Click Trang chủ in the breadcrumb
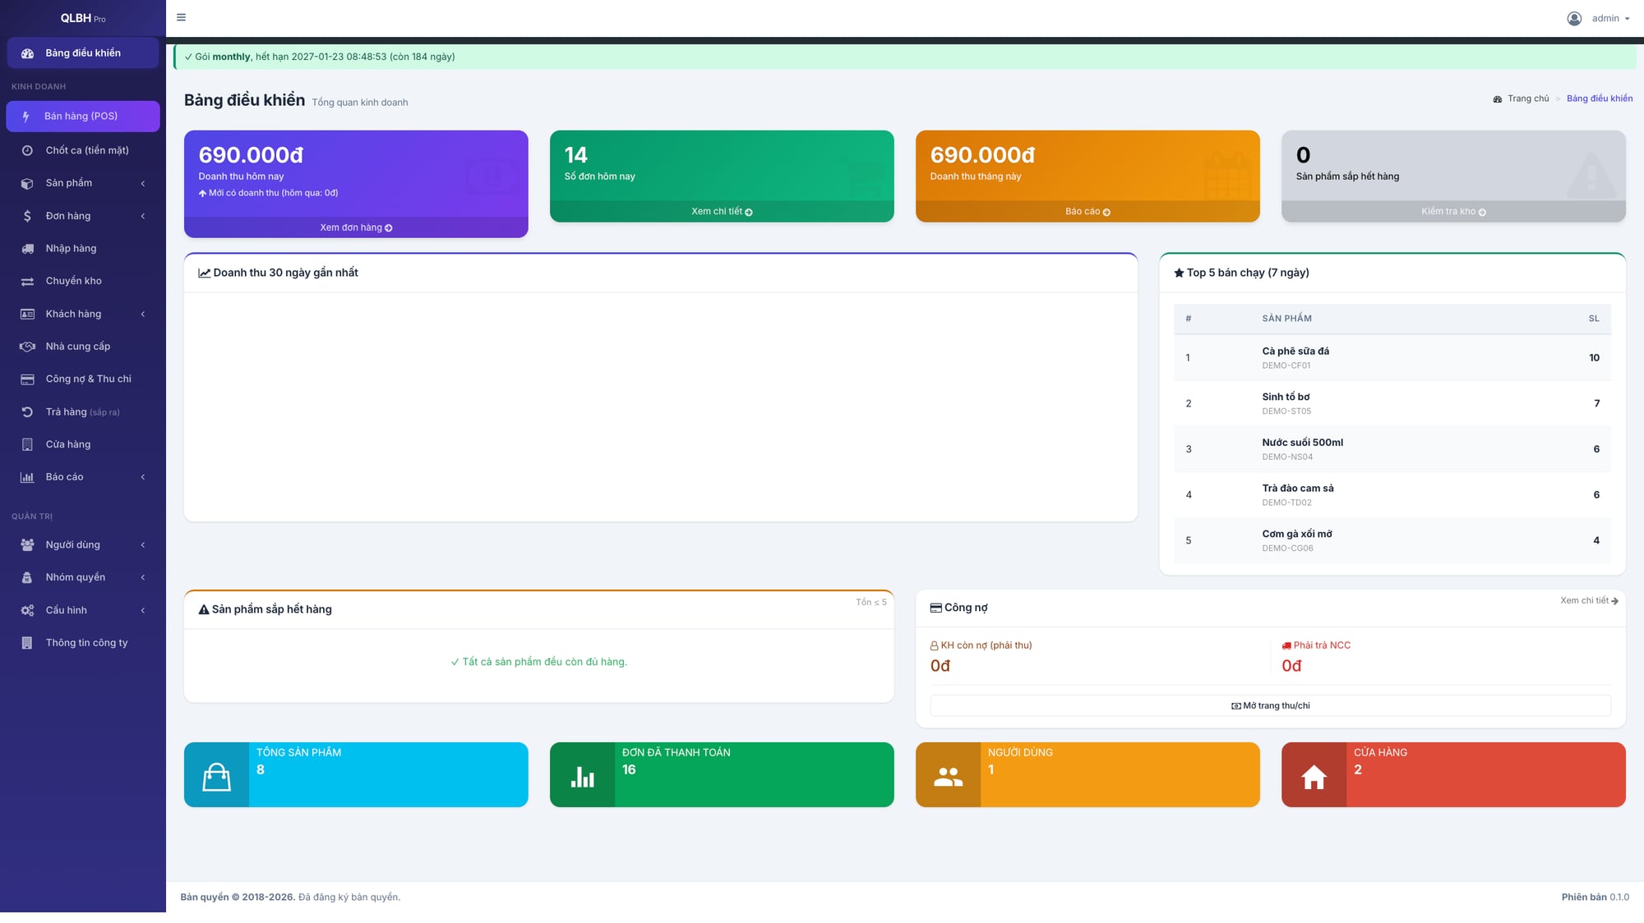This screenshot has height=923, width=1644. tap(1528, 99)
